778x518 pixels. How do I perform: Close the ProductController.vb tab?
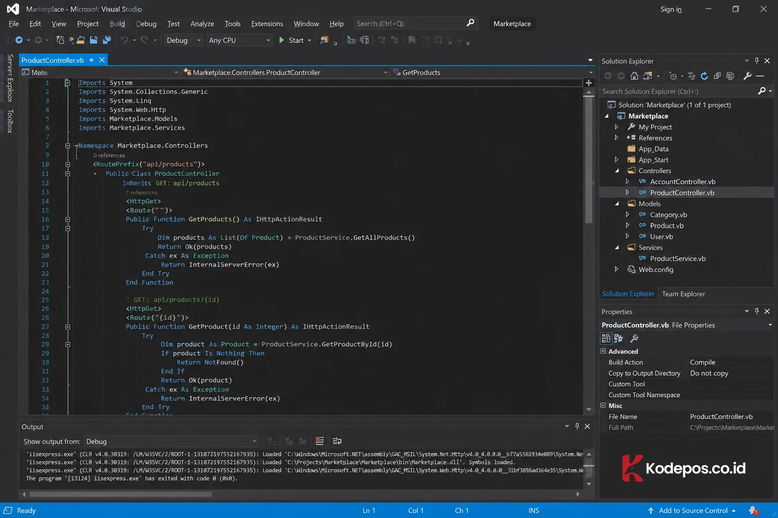point(102,60)
